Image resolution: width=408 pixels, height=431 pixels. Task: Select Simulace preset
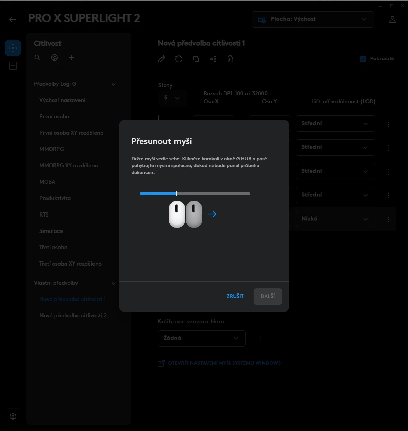pos(51,231)
